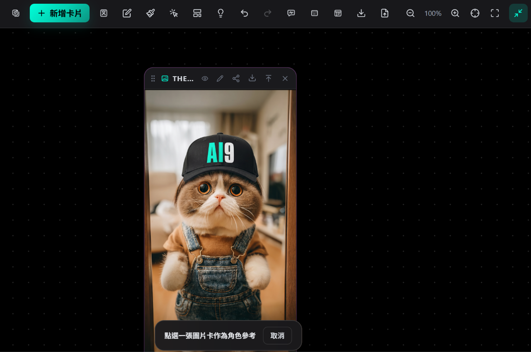The width and height of the screenshot is (531, 352).
Task: Click the lightbulb ideas icon
Action: [221, 13]
